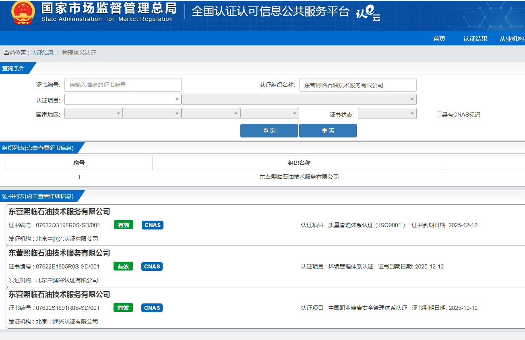Open 认证结果 navigation menu item

475,39
